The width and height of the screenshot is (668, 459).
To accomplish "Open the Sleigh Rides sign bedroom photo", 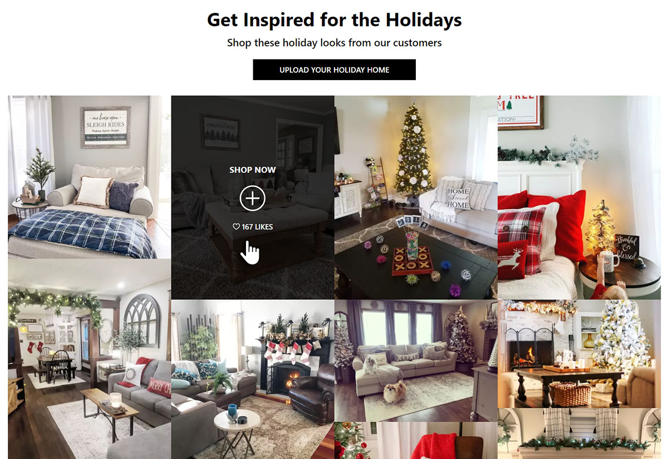I will coord(89,177).
